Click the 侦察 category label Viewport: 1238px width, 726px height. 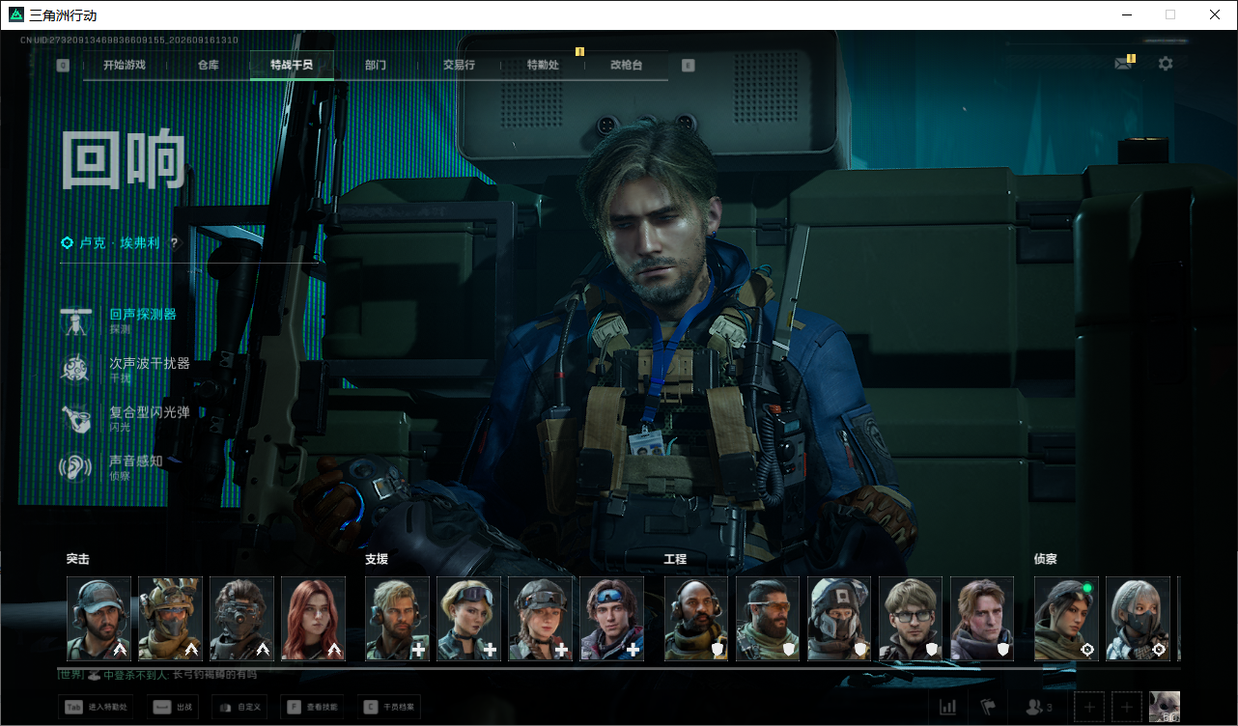click(1046, 559)
